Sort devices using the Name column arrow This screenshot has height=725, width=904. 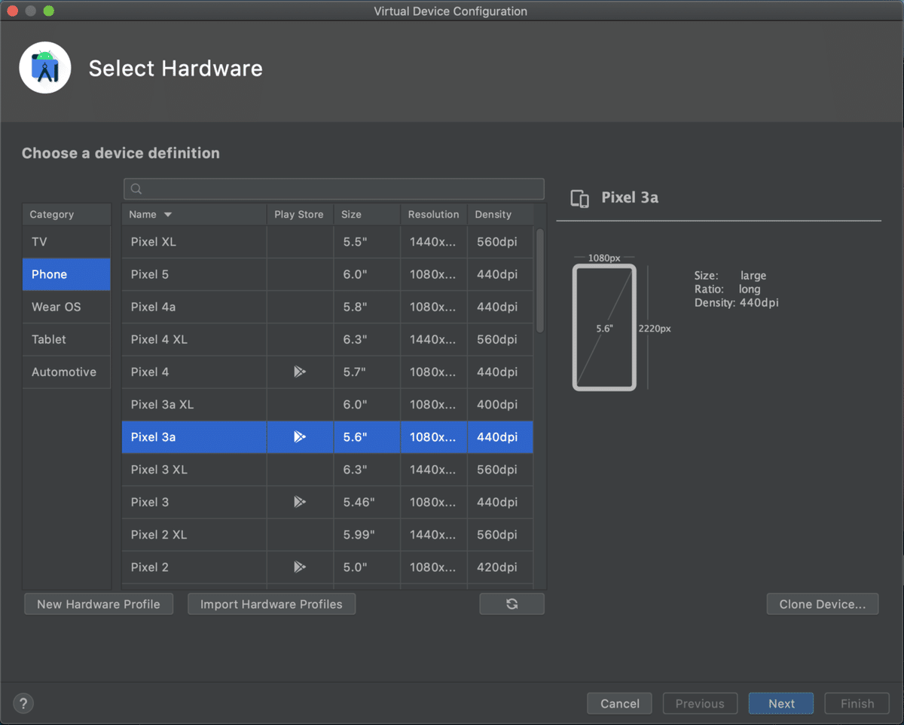(x=168, y=215)
